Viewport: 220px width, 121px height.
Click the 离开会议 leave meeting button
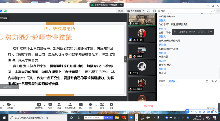point(148,106)
